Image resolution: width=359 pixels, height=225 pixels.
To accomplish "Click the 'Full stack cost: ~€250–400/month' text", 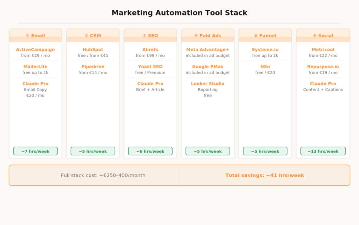I will 103,175.
